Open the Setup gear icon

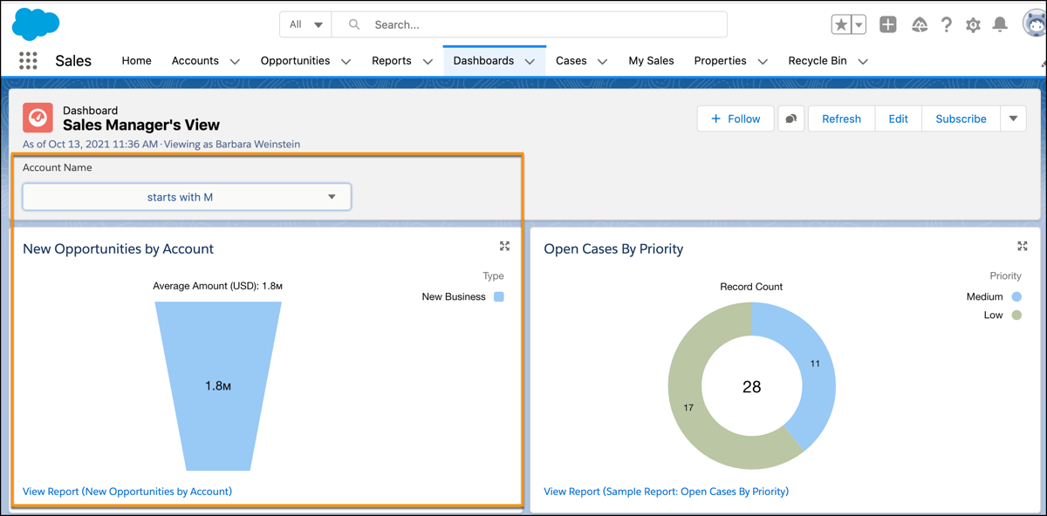point(974,25)
